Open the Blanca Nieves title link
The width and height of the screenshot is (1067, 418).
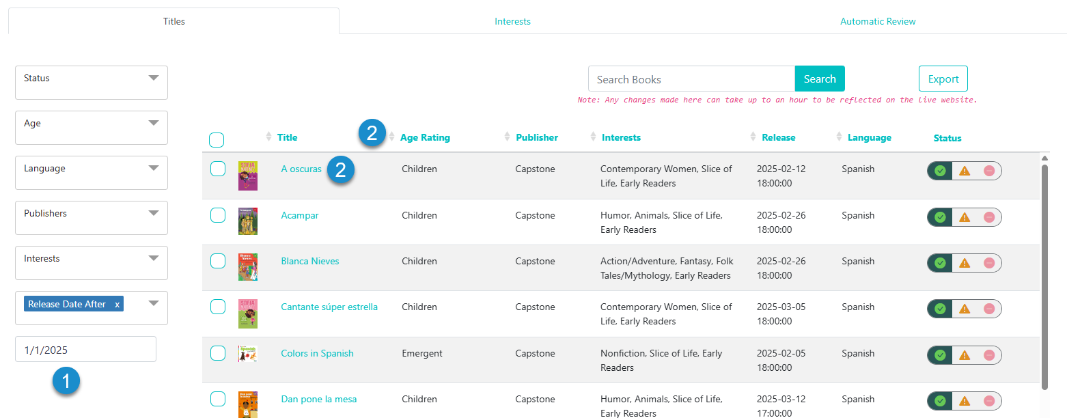310,261
